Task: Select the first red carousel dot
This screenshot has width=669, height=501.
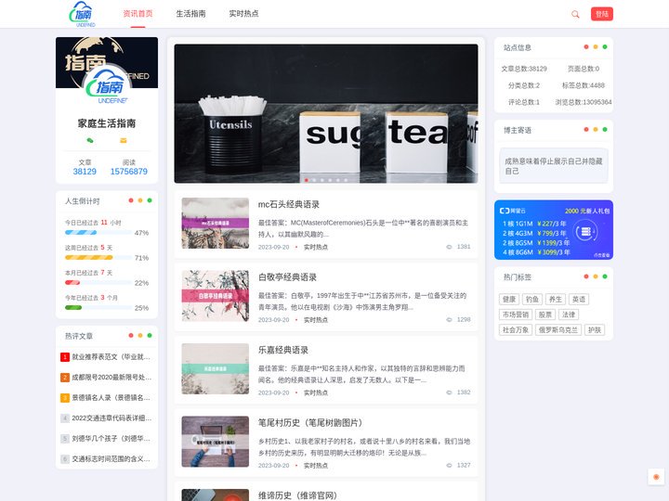Action: tap(307, 180)
